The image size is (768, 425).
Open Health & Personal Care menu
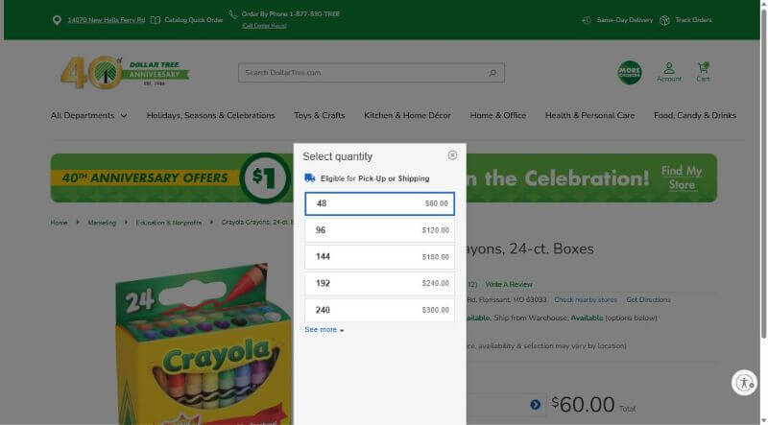(589, 115)
